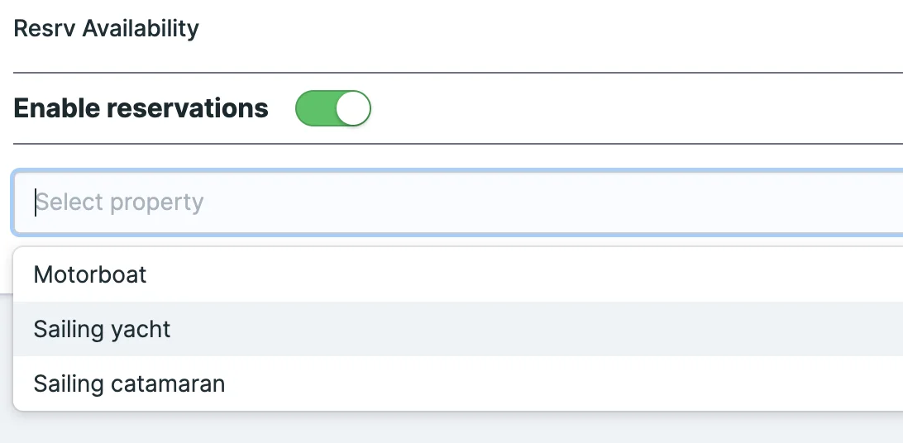This screenshot has width=903, height=443.
Task: Click the Enable reservations label
Action: (x=141, y=108)
